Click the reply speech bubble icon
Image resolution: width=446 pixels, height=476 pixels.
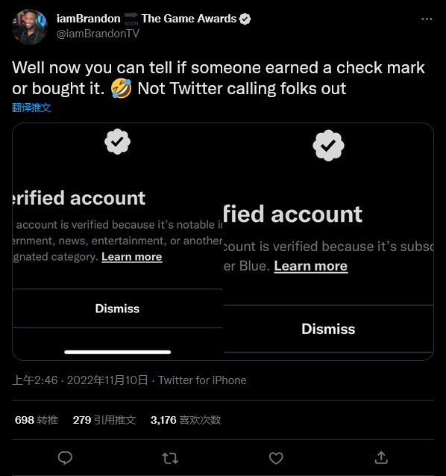pos(65,458)
